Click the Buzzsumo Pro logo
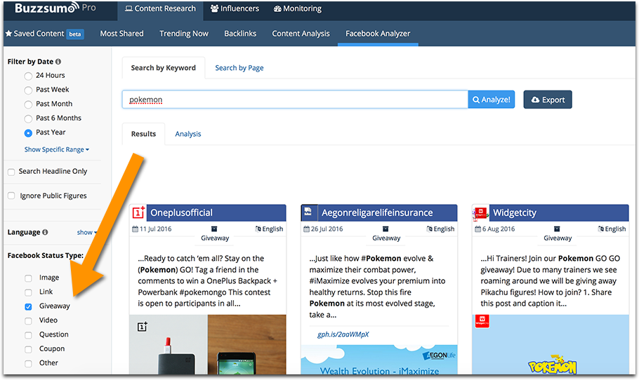 tap(55, 8)
